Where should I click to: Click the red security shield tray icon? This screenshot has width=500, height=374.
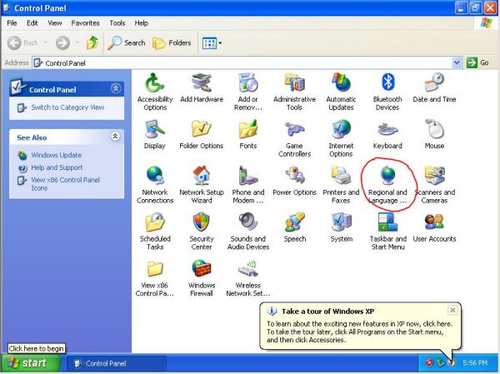(x=429, y=363)
